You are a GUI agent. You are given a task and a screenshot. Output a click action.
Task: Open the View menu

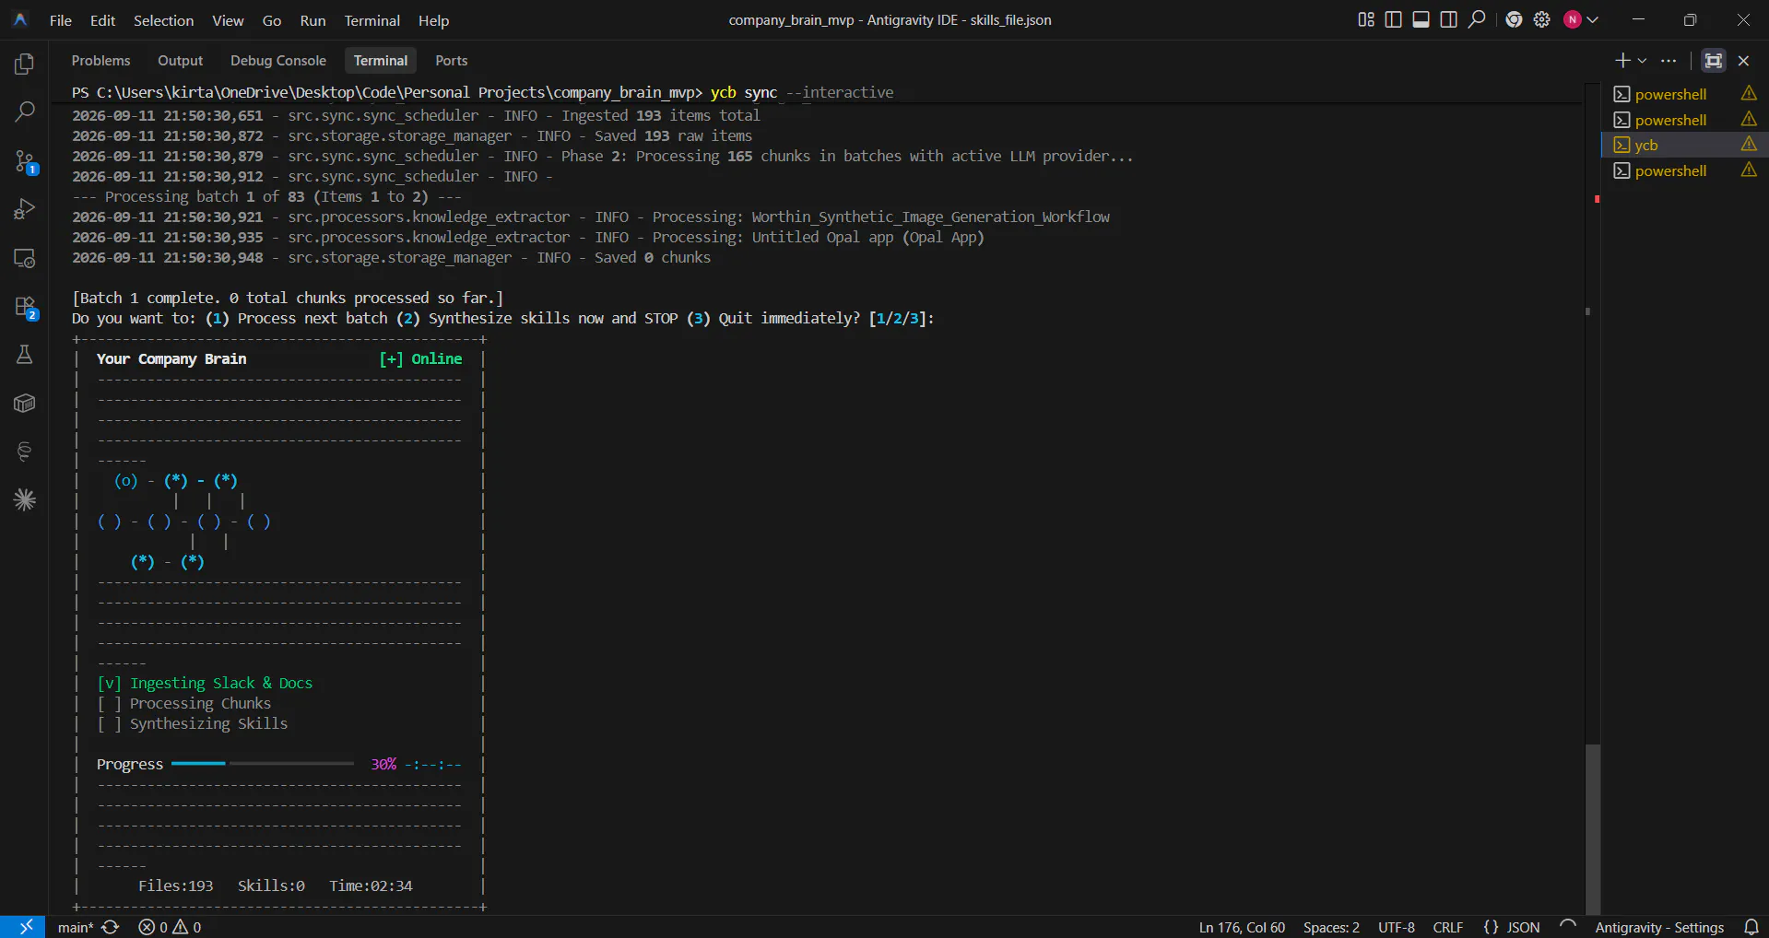[228, 20]
